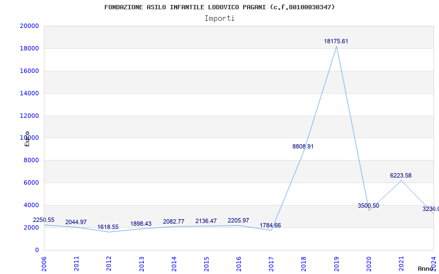The width and height of the screenshot is (439, 274).
Task: Select the 'Importi' subtitle text
Action: pos(219,19)
